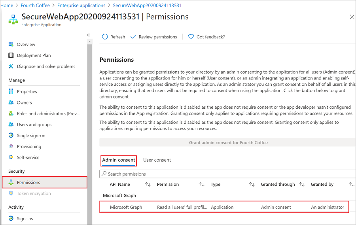Open Deployment Plan book icon
Viewport: 356px width, 225px height.
click(11, 55)
